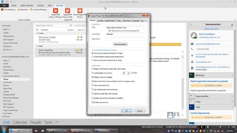
Task: Open the SEND / RECEIVE ribbon tab
Action: point(27,6)
